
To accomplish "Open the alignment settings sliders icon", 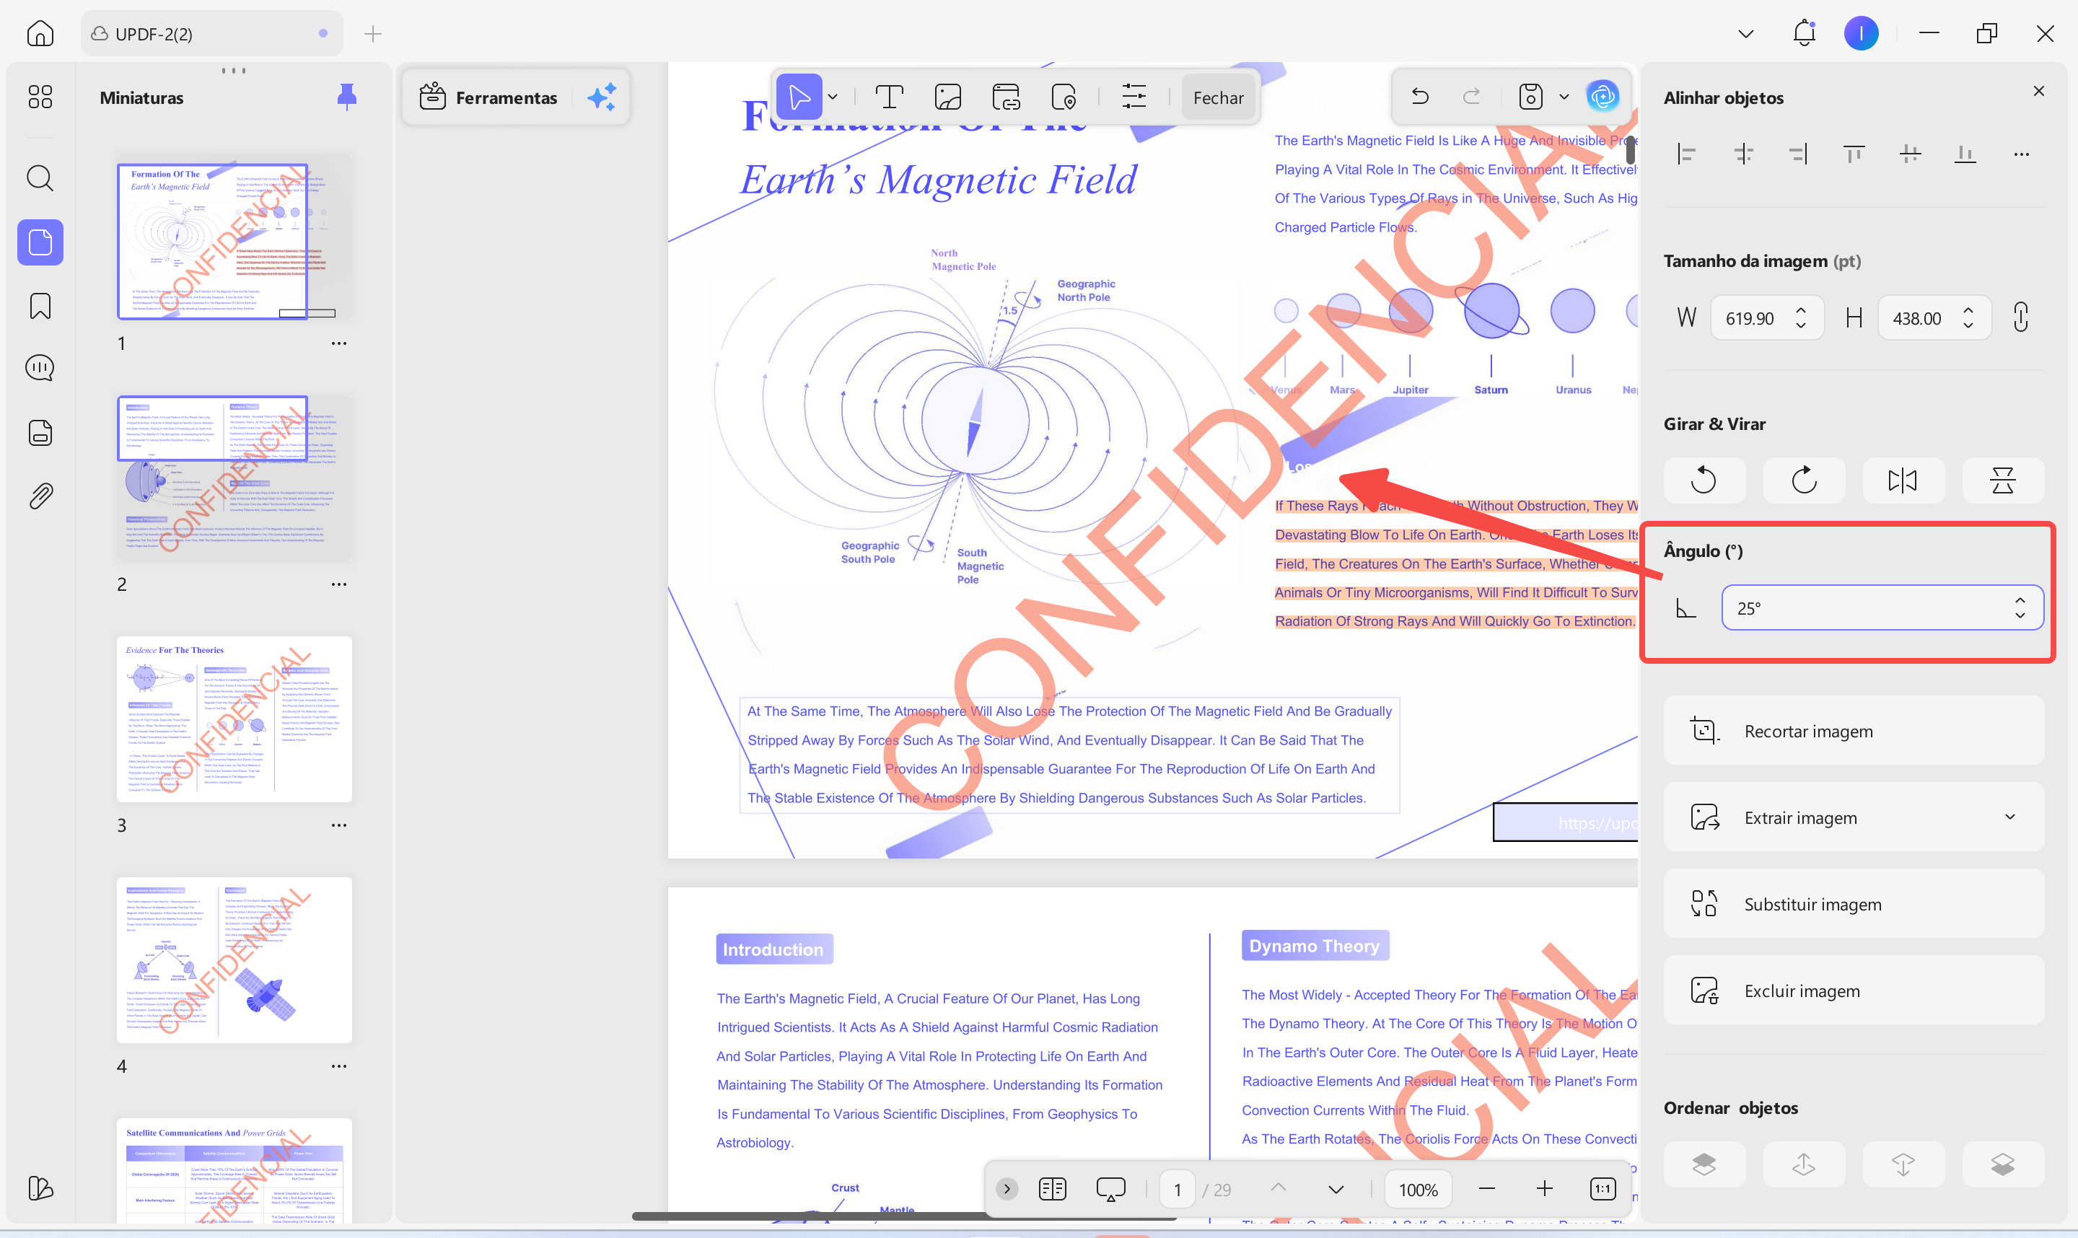I will (1134, 97).
